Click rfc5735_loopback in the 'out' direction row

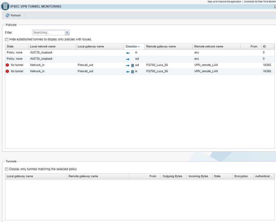coord(41,59)
